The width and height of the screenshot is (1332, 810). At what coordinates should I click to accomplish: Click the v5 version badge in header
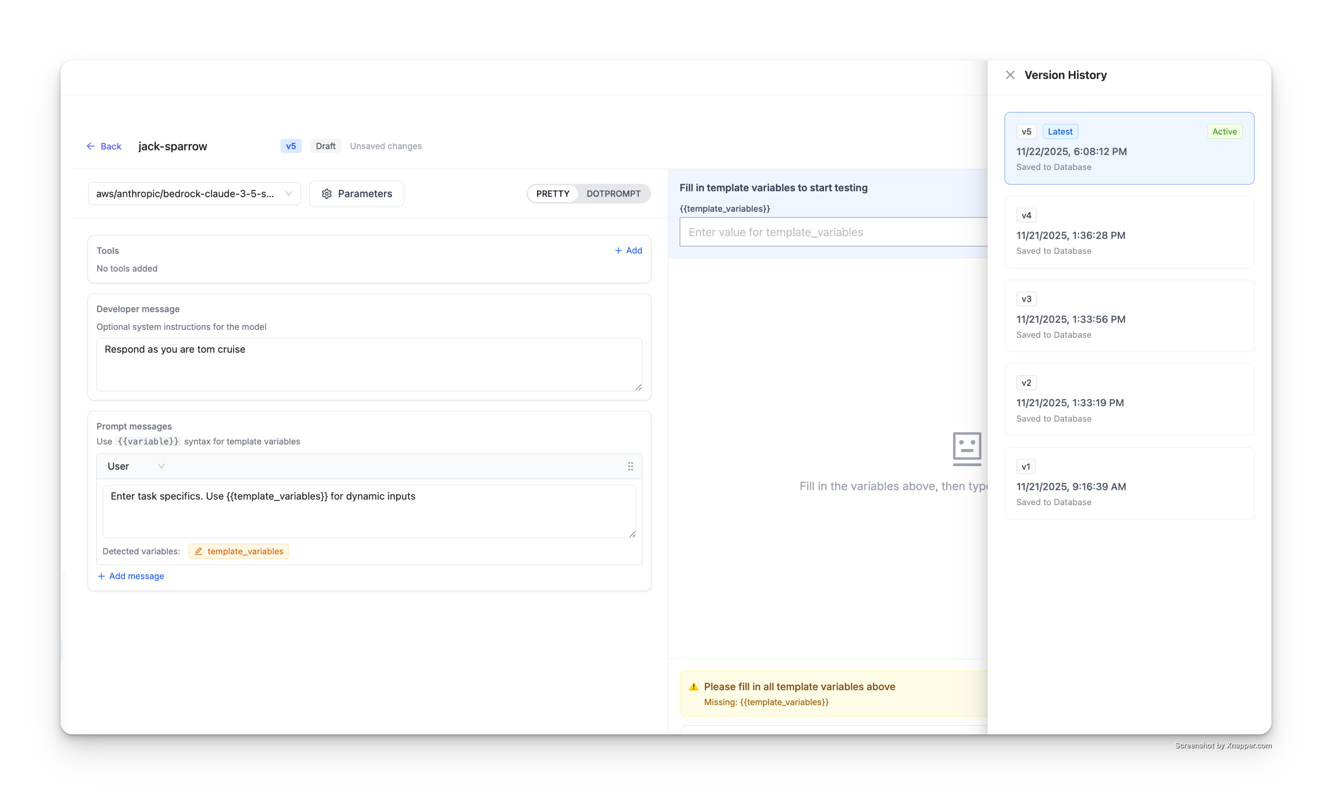pos(291,146)
